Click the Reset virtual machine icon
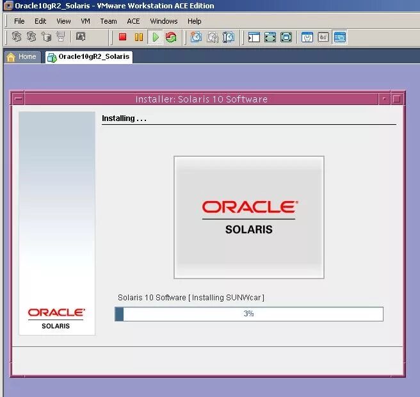Image resolution: width=420 pixels, height=397 pixels. pyautogui.click(x=171, y=37)
